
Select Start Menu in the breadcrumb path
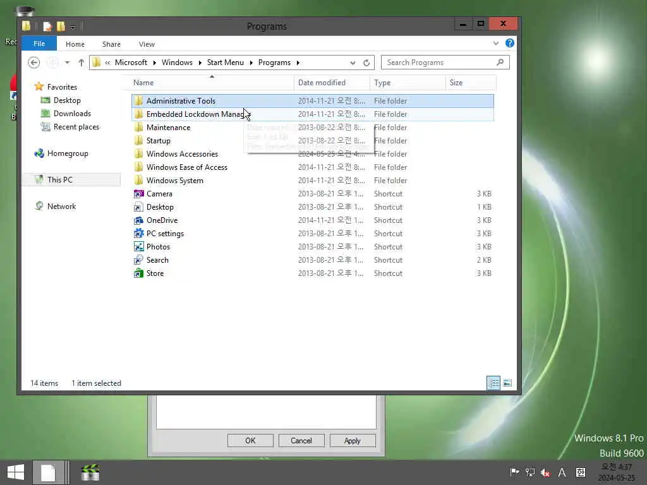[226, 63]
